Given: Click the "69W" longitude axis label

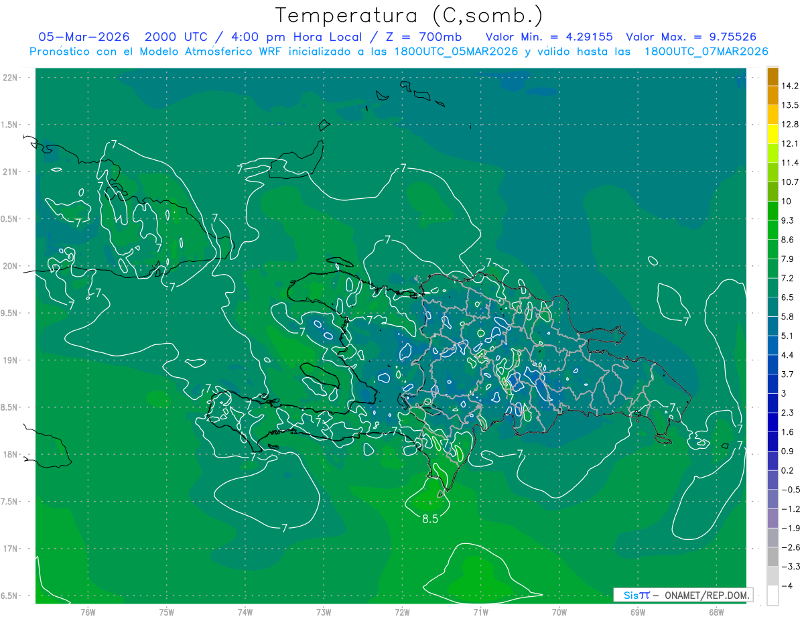Looking at the screenshot, I should (637, 612).
